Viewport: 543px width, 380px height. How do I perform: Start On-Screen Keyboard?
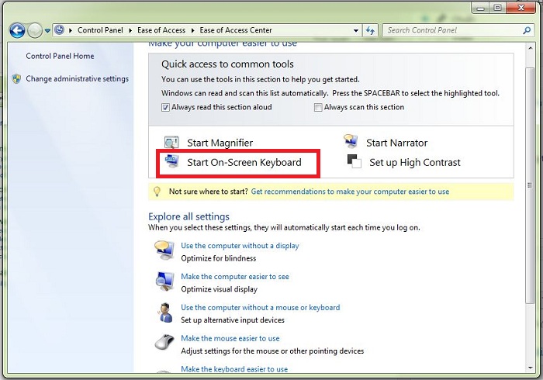(244, 162)
